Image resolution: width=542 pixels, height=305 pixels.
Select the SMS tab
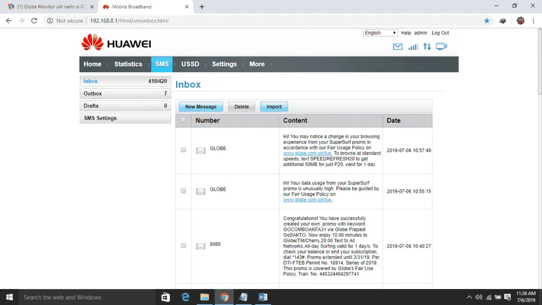pyautogui.click(x=162, y=64)
